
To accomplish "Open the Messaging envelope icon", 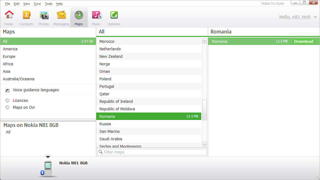I will pos(62,15).
